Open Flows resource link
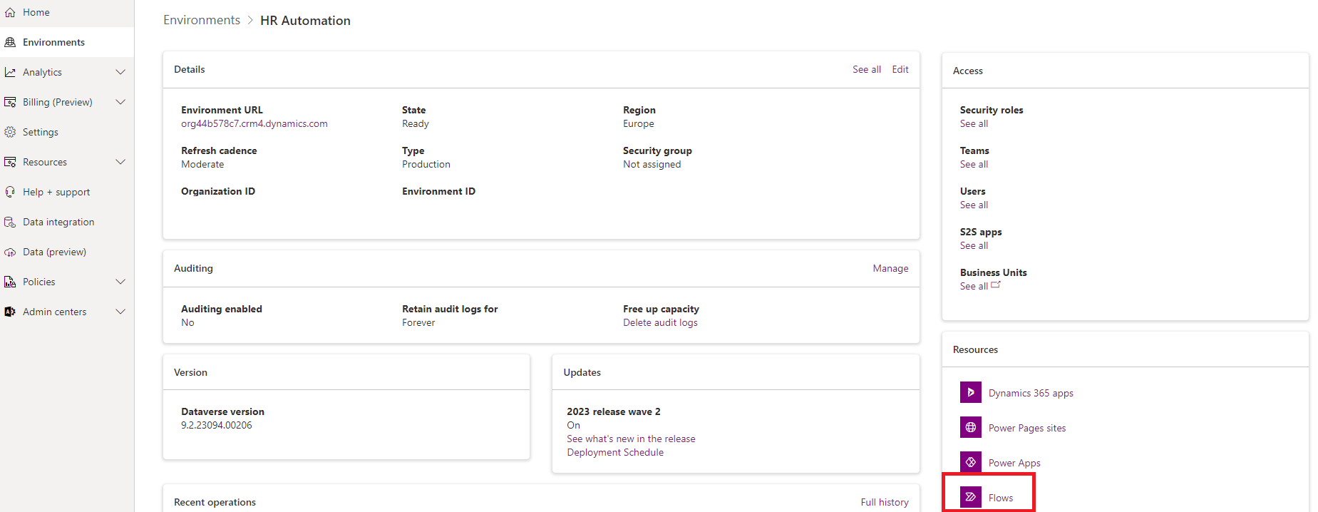This screenshot has height=512, width=1318. pyautogui.click(x=1001, y=498)
